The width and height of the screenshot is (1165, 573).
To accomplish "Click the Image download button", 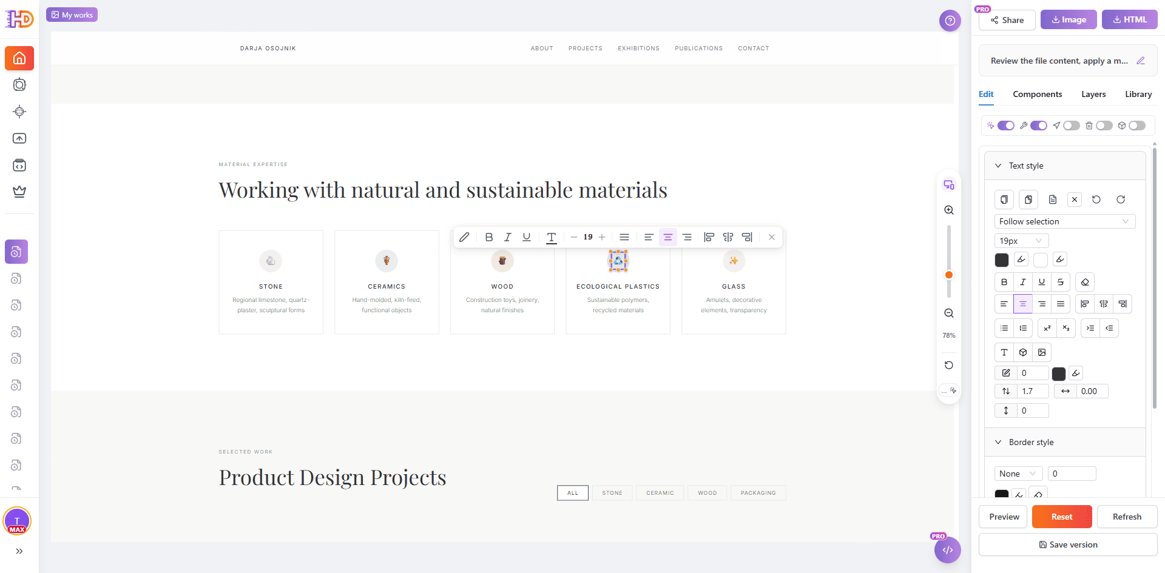I will (1069, 19).
